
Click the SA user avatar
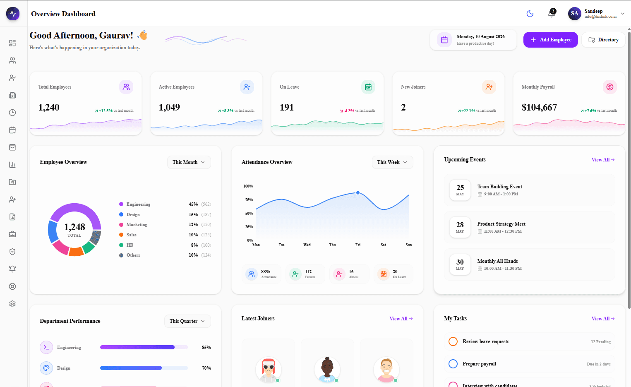(575, 14)
